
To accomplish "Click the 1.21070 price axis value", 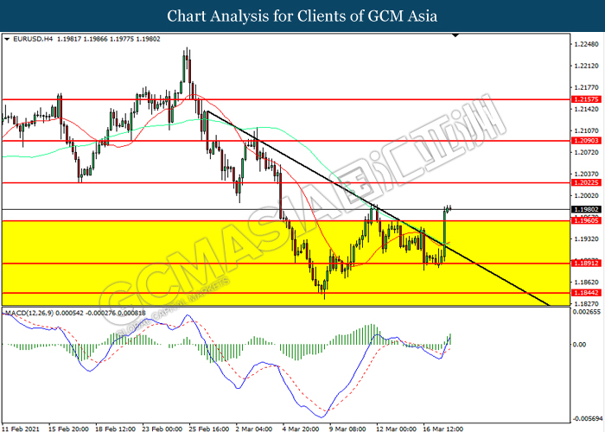I will [x=587, y=130].
